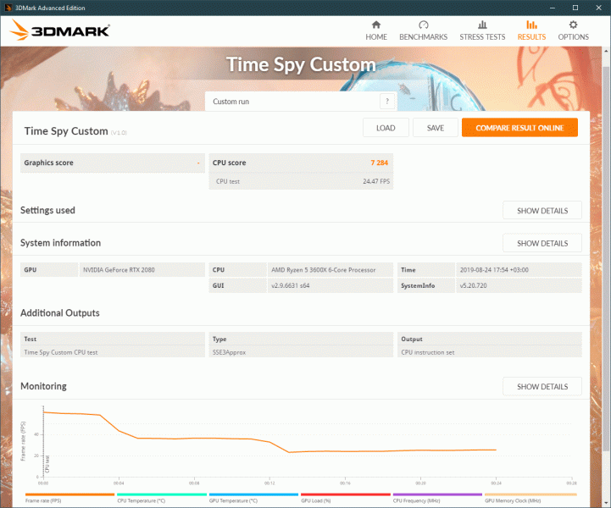Show details for System information

(542, 243)
